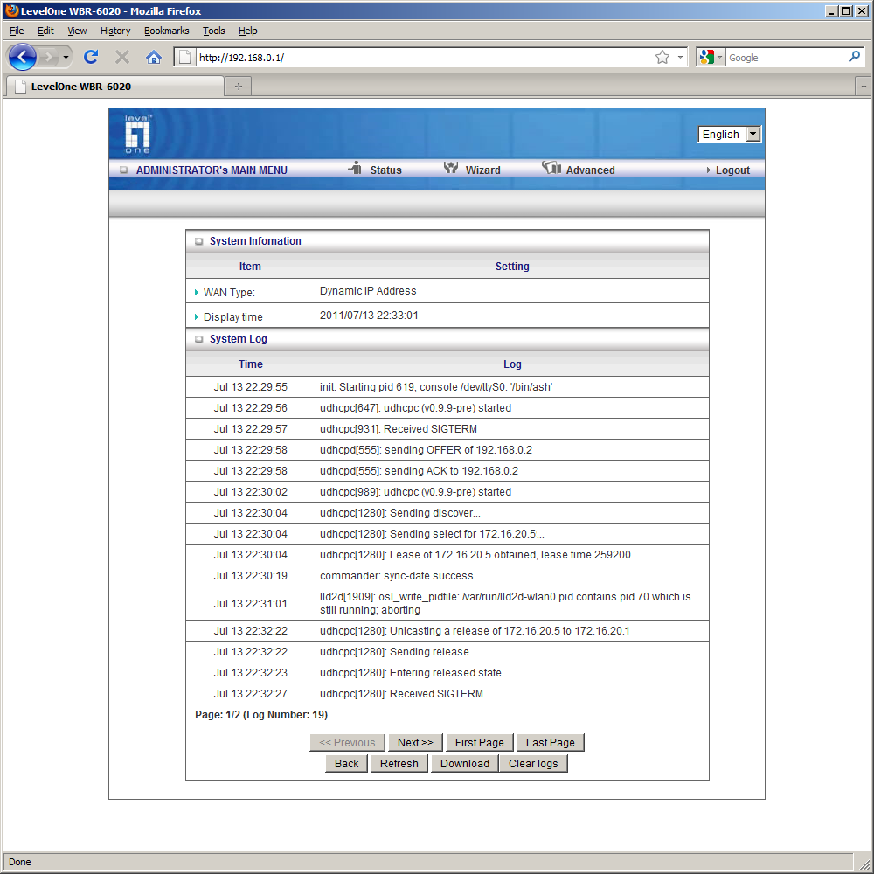Click the Clear logs button
The image size is (874, 874).
pos(533,764)
